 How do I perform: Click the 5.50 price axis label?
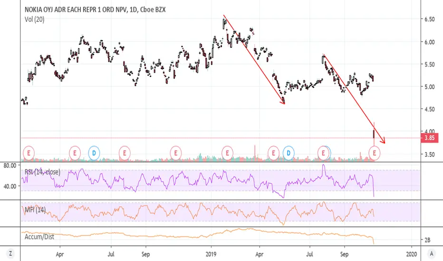(x=429, y=65)
